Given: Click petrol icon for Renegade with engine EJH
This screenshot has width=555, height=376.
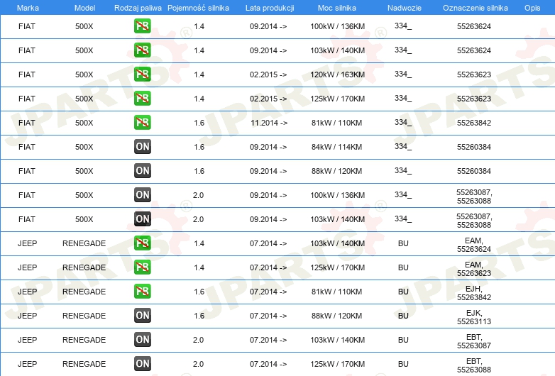Looking at the screenshot, I should pyautogui.click(x=142, y=291).
